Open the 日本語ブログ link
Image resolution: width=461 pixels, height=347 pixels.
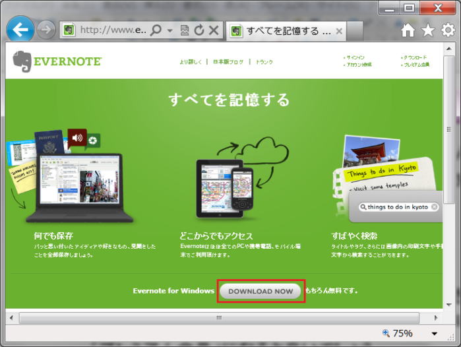tap(228, 62)
